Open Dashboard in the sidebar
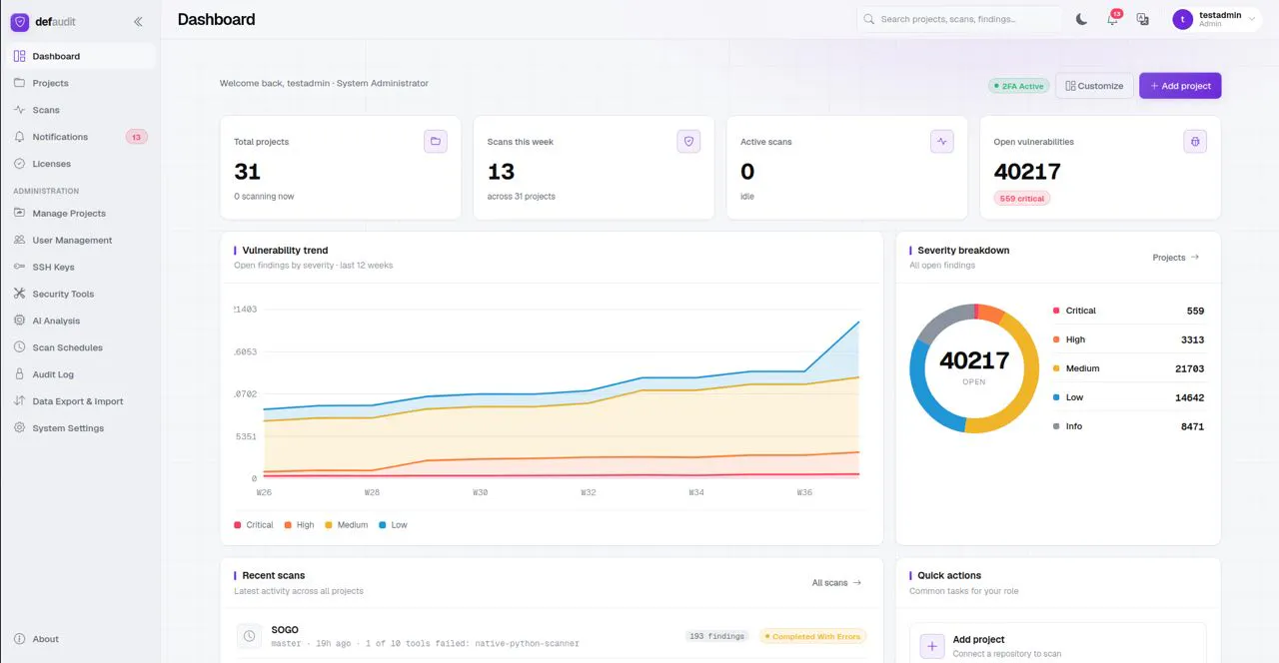 (81, 56)
